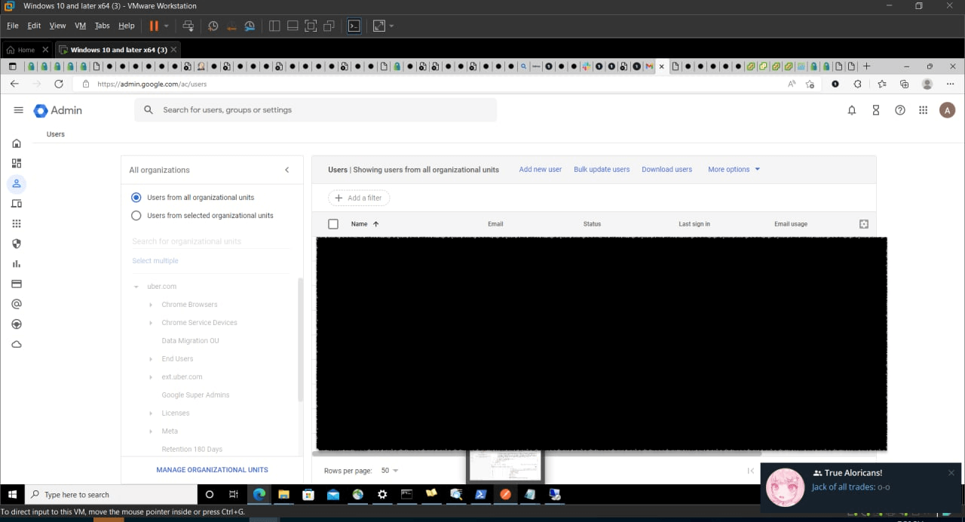Open Google apps grid launcher

(924, 110)
